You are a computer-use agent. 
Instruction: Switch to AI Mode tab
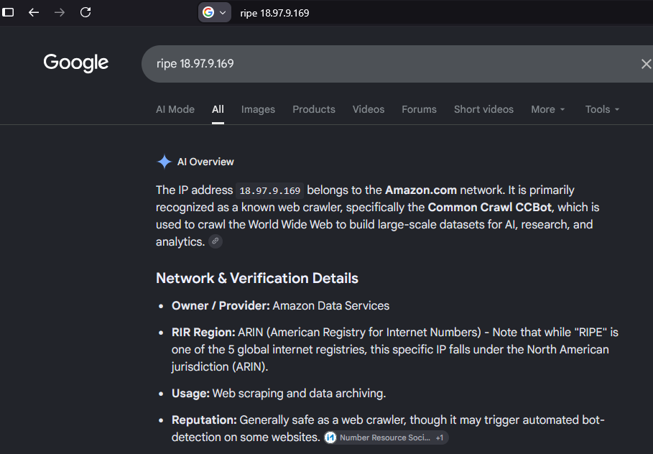(x=175, y=109)
